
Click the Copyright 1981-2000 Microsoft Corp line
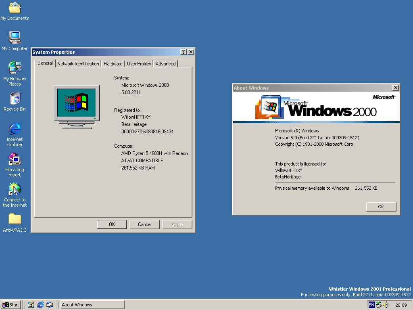315,144
